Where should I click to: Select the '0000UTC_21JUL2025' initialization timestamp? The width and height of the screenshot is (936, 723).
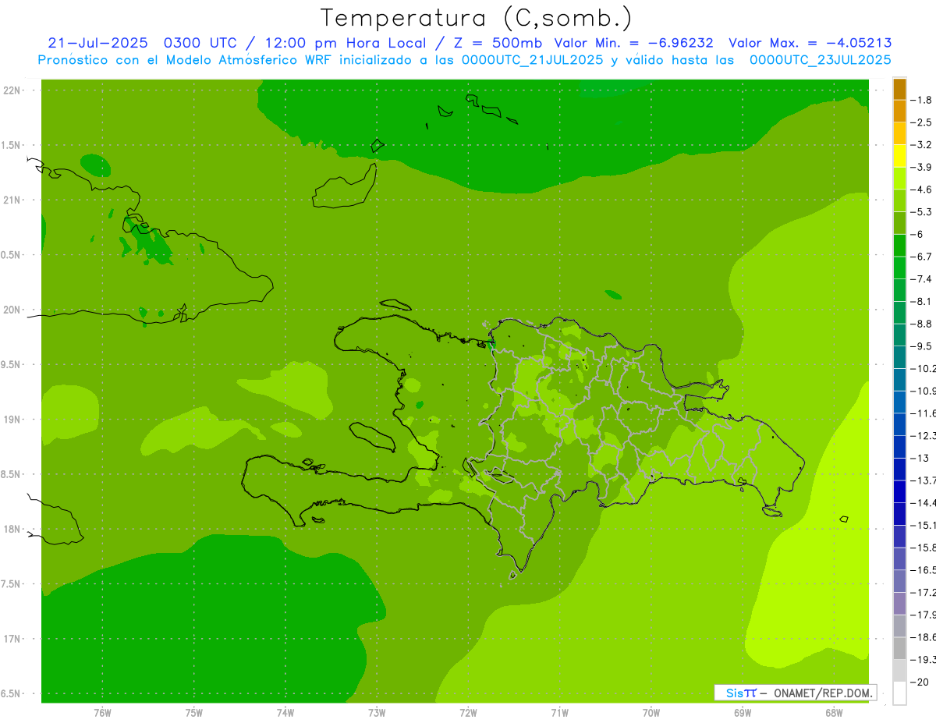click(532, 59)
